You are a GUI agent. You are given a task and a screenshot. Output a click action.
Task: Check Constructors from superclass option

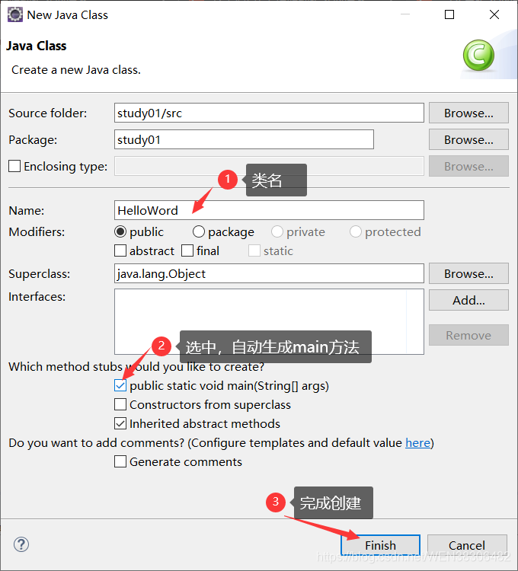coord(120,404)
